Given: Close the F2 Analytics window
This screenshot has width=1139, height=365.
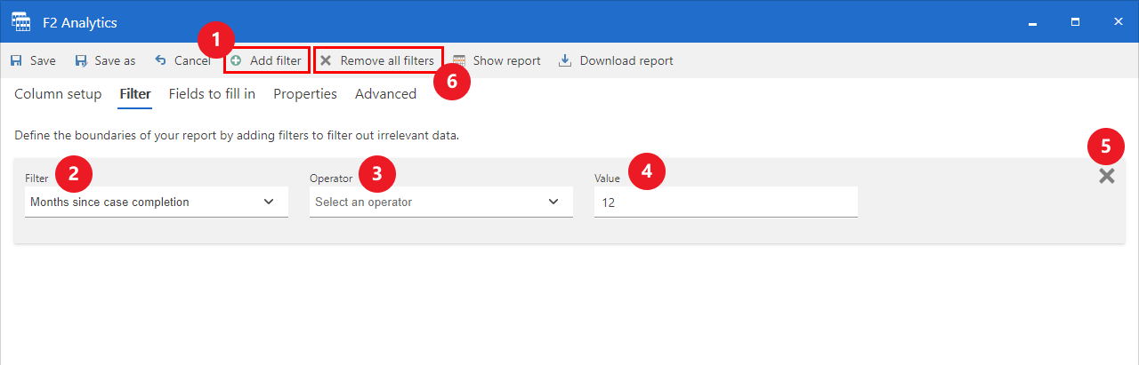Looking at the screenshot, I should (x=1118, y=21).
